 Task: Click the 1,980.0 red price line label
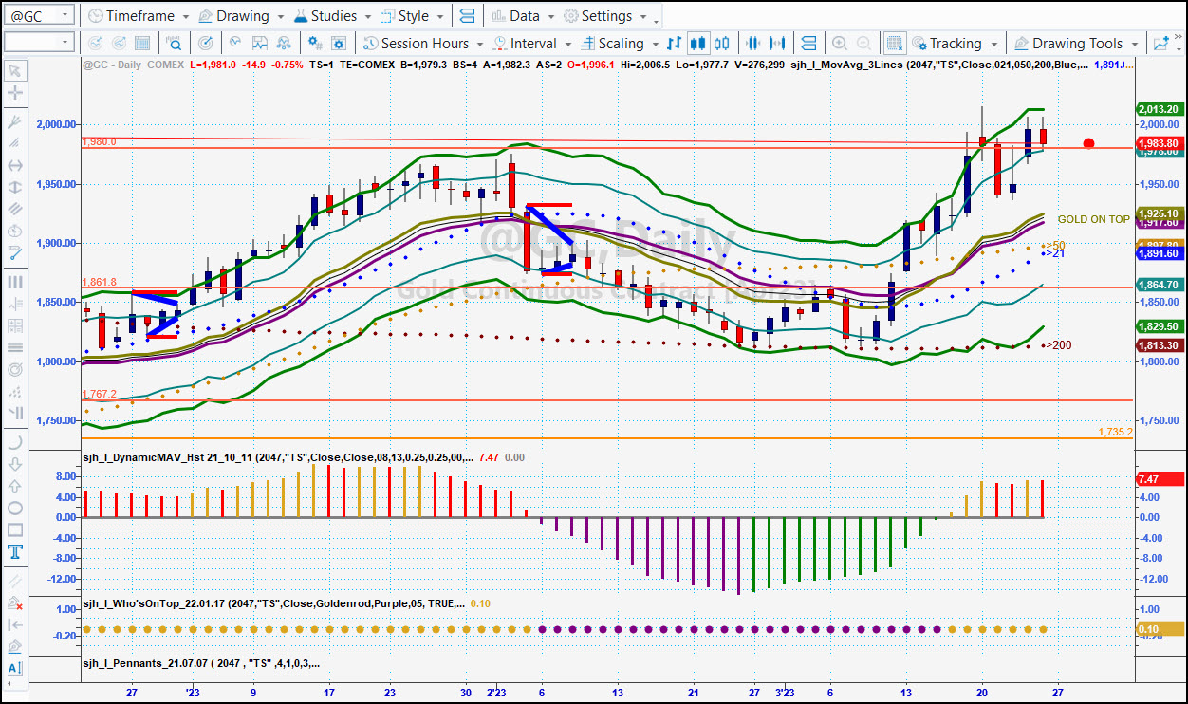(99, 141)
